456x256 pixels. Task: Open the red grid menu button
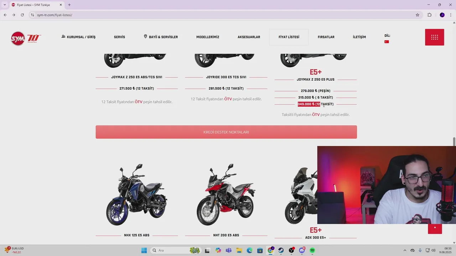pyautogui.click(x=434, y=37)
